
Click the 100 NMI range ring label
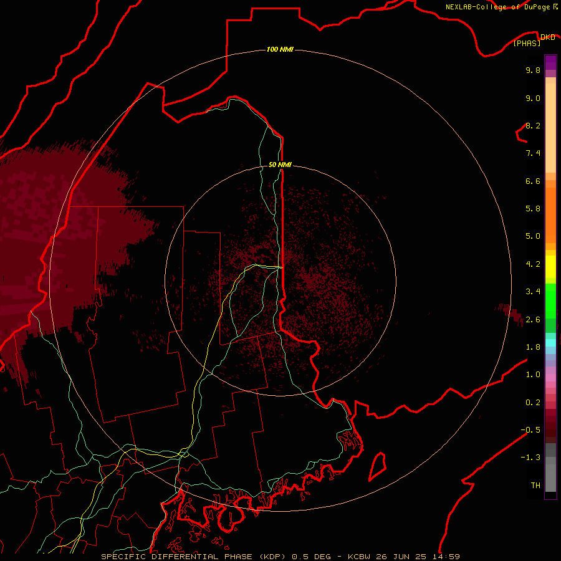coord(280,49)
